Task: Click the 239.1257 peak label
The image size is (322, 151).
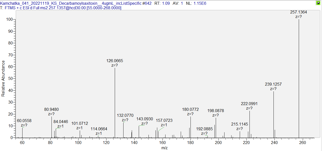Action: pyautogui.click(x=273, y=84)
